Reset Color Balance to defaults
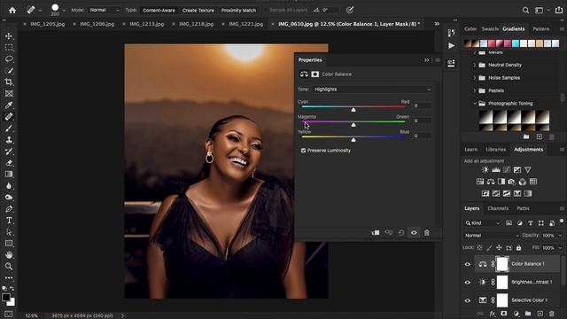The width and height of the screenshot is (567, 319). [x=401, y=233]
